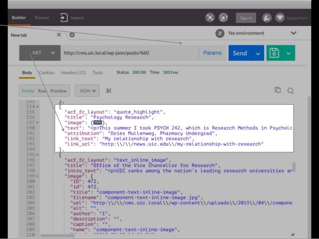Open the save options dropdown arrow
This screenshot has width=319, height=239.
[288, 53]
